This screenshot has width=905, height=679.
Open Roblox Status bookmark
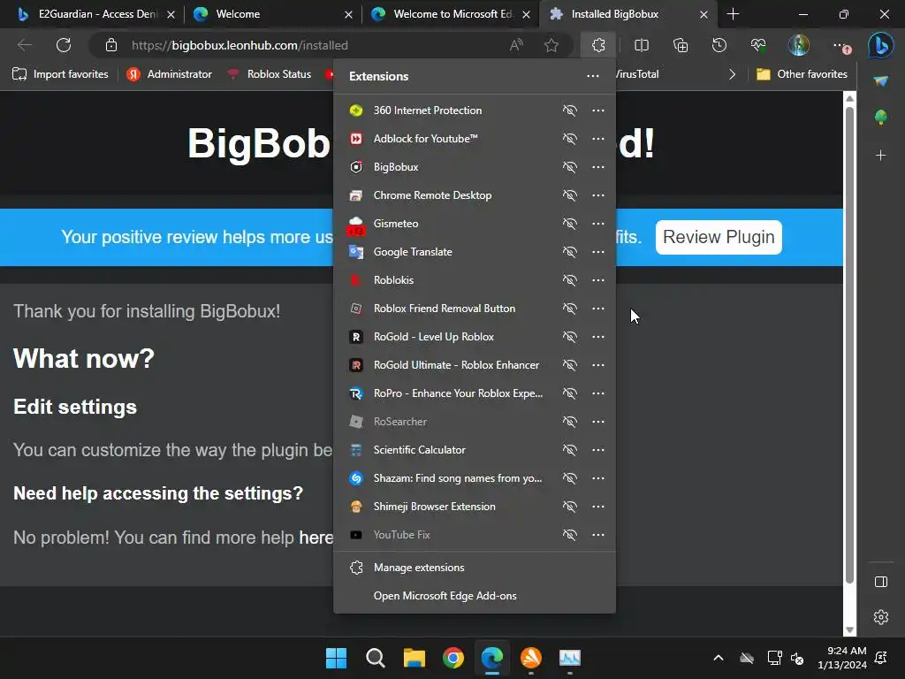click(x=269, y=74)
